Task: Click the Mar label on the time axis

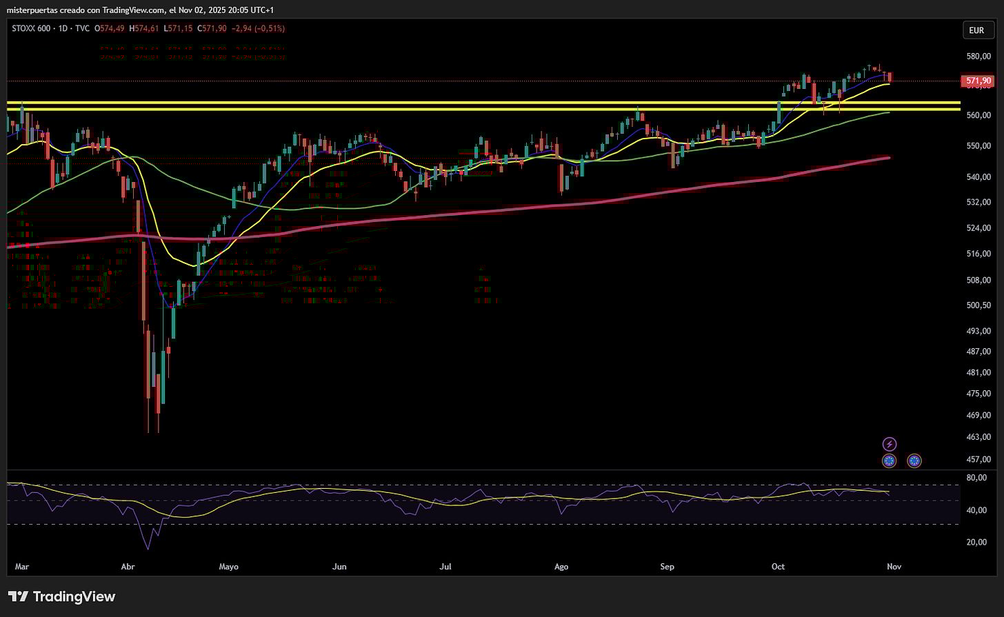Action: (x=22, y=567)
